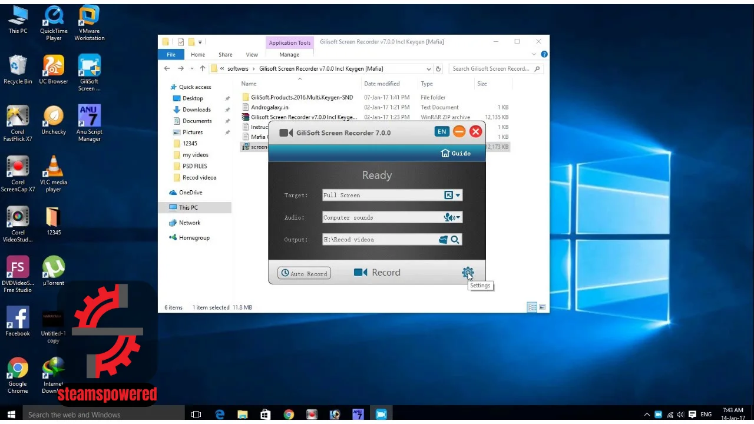Expand the address bar history dropdown
Screen dimensions: 754x424
click(429, 69)
